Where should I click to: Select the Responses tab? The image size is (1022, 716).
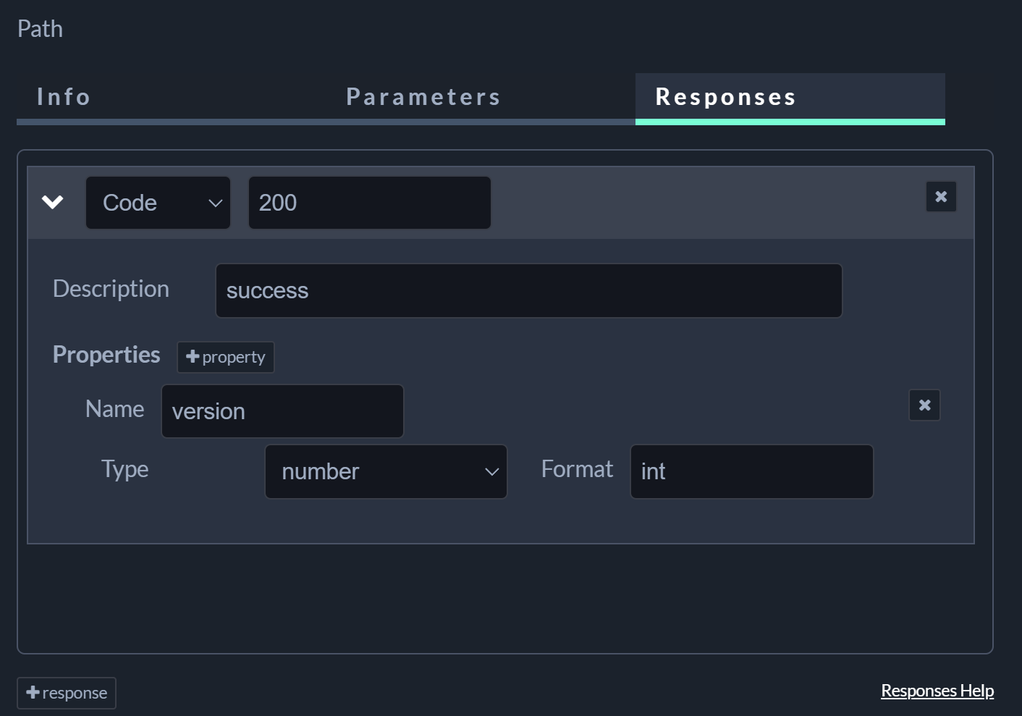click(x=726, y=97)
